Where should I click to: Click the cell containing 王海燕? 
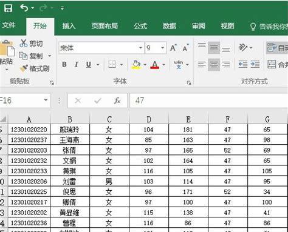[70, 140]
